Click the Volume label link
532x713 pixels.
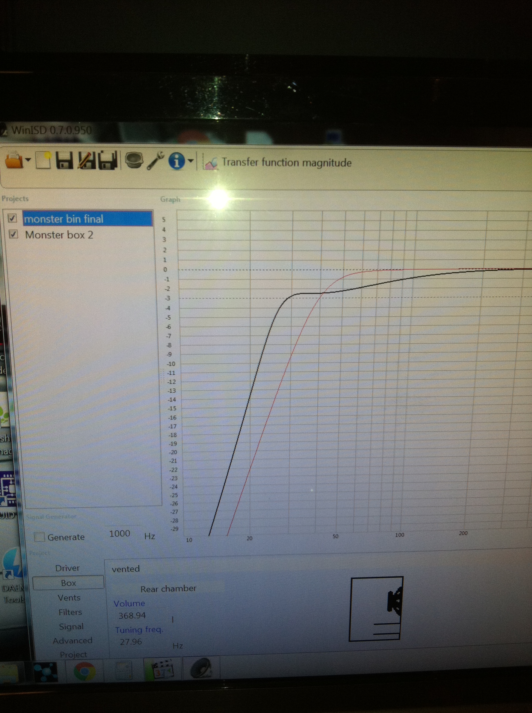click(x=129, y=603)
